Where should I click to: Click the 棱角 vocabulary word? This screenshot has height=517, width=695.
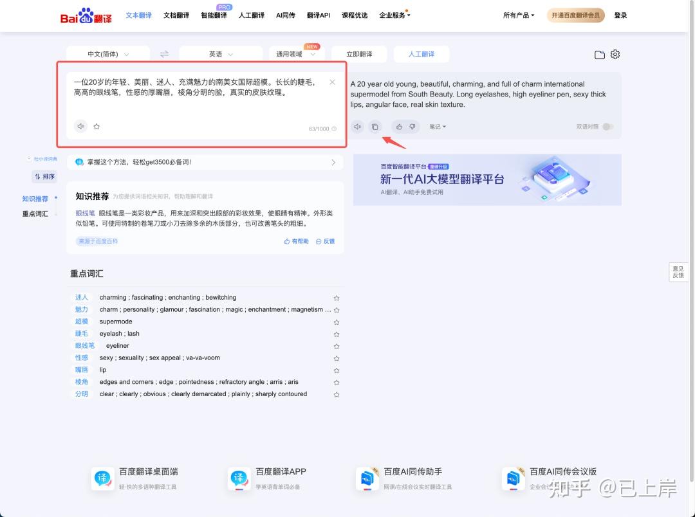[x=82, y=382]
